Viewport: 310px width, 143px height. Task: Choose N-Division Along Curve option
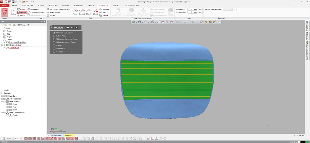click(64, 42)
